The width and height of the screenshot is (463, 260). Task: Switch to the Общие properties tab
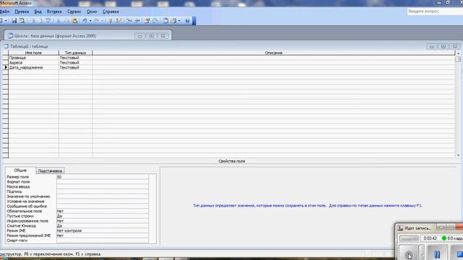20,170
